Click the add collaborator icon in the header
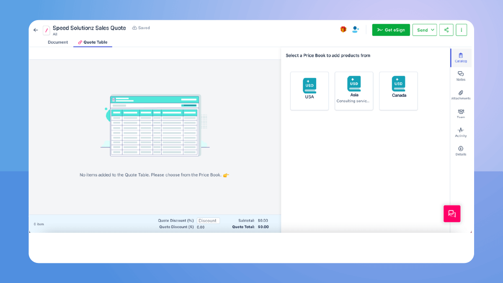This screenshot has height=283, width=503. pos(355,30)
